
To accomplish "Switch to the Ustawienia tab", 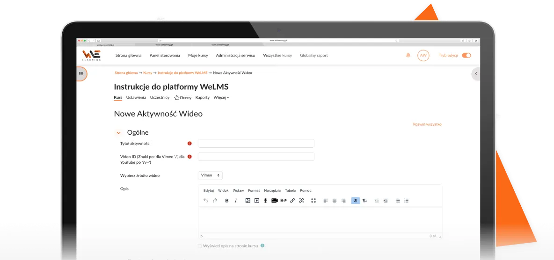I will pyautogui.click(x=136, y=97).
